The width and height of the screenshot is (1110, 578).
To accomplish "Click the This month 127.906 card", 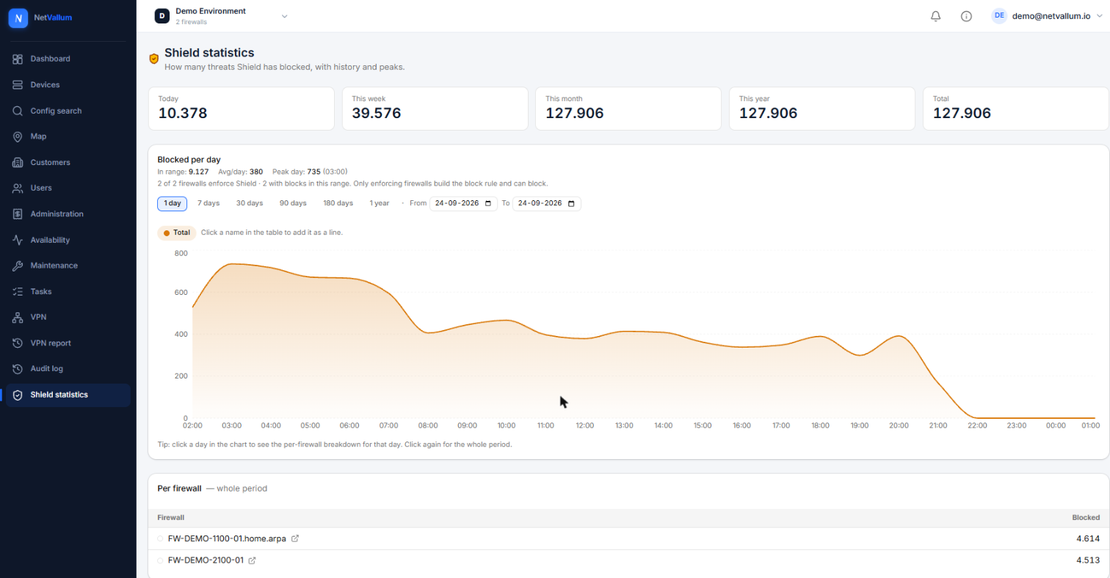I will [x=628, y=109].
